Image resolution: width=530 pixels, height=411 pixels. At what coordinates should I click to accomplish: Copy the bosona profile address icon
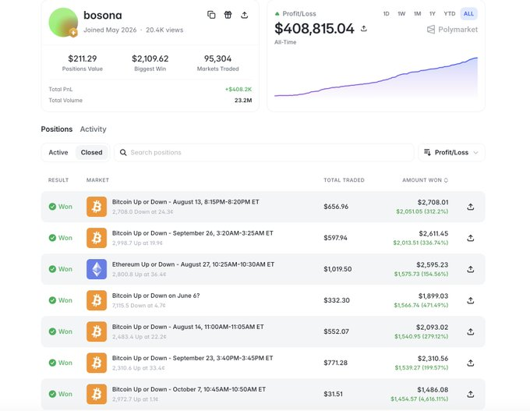point(211,15)
